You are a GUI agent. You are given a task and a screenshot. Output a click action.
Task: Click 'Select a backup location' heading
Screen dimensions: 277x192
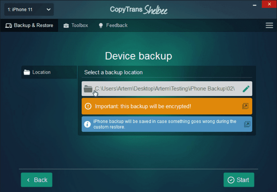pyautogui.click(x=113, y=72)
